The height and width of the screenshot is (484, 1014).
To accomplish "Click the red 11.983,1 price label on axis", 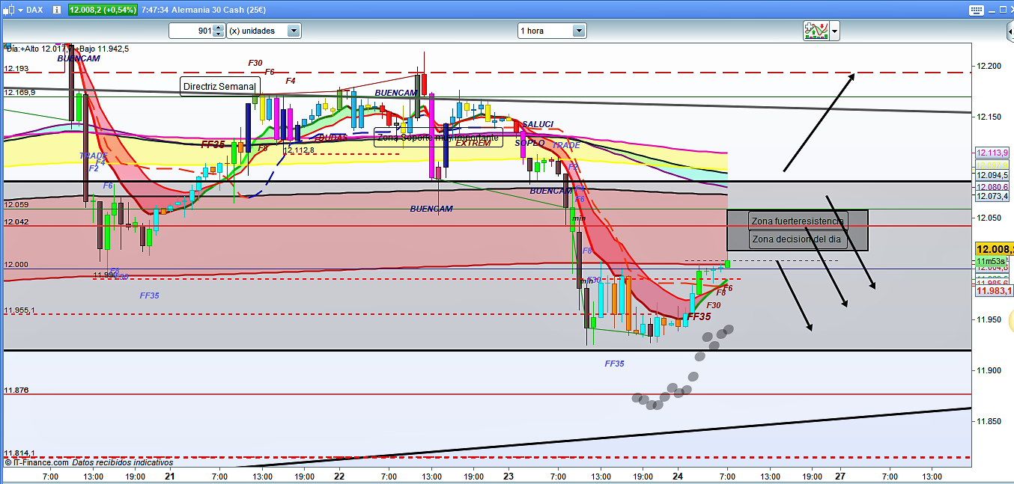I will 993,292.
